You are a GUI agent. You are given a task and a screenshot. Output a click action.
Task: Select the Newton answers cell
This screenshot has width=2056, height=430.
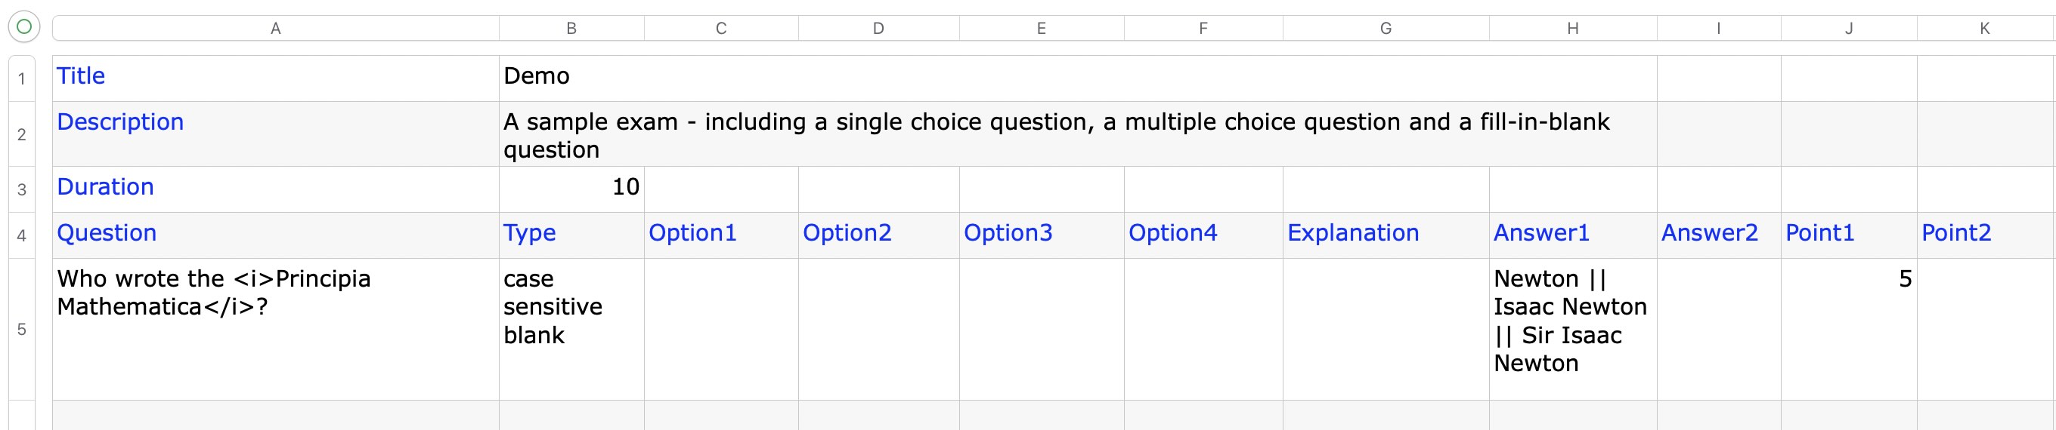tap(1572, 328)
